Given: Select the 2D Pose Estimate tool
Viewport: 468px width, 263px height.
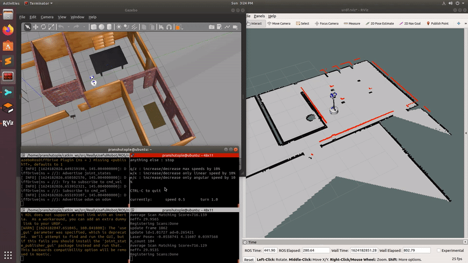Looking at the screenshot, I should 380,23.
